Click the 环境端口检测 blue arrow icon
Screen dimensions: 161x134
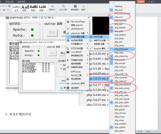(68, 60)
